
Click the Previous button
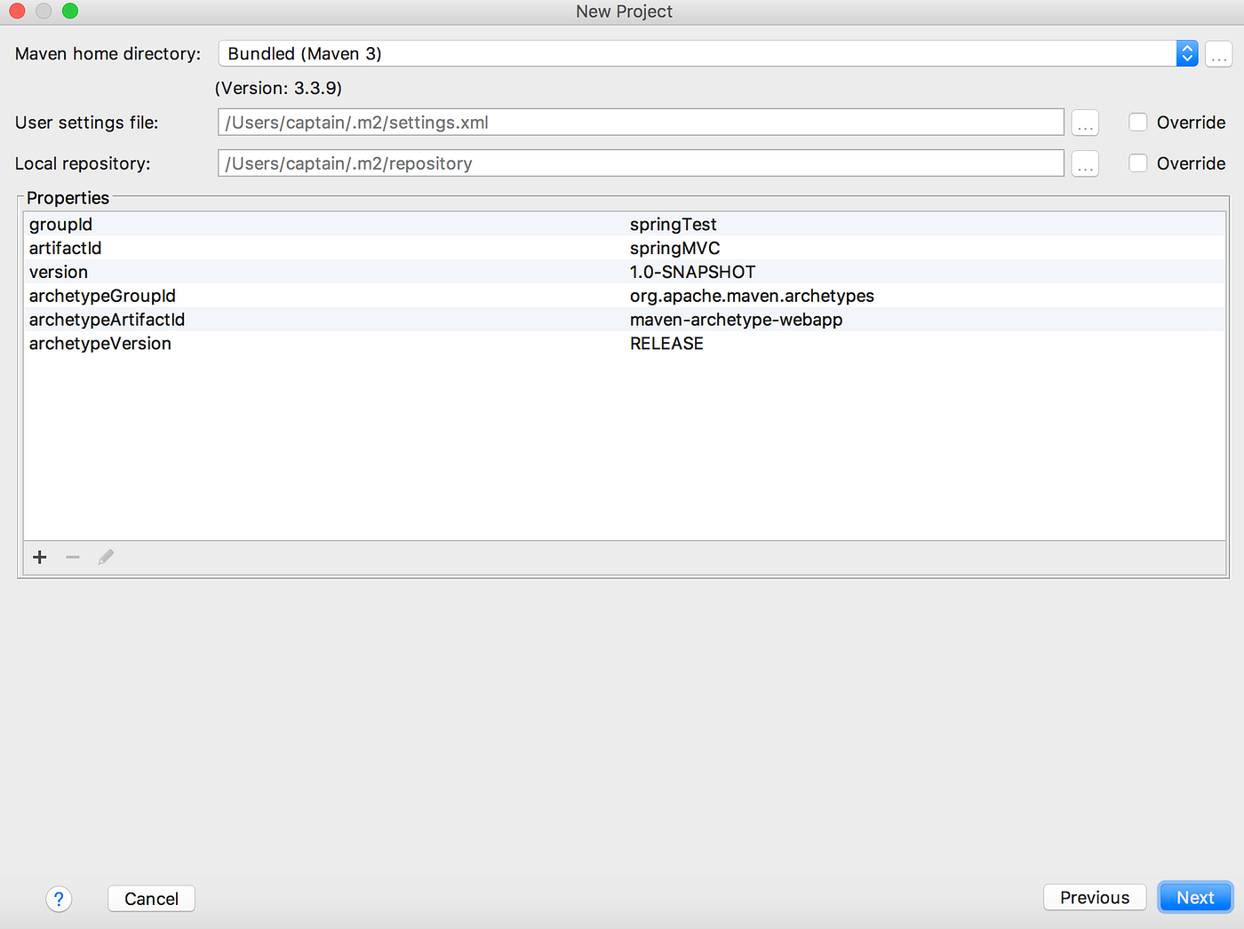coord(1095,897)
